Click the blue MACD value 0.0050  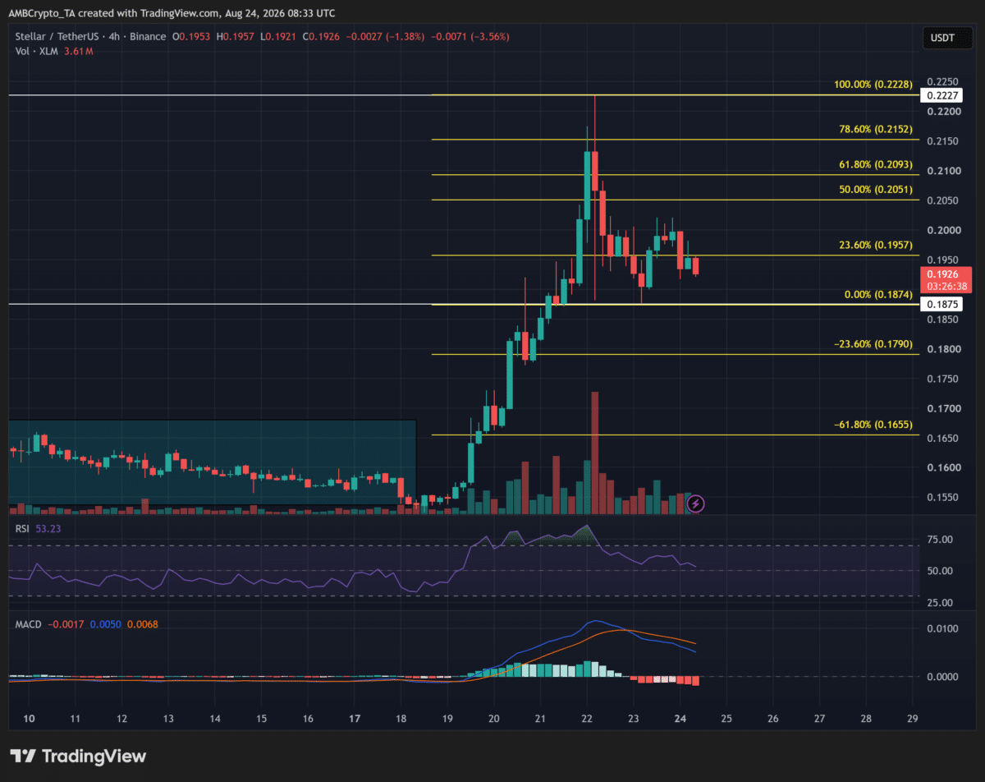(x=105, y=624)
